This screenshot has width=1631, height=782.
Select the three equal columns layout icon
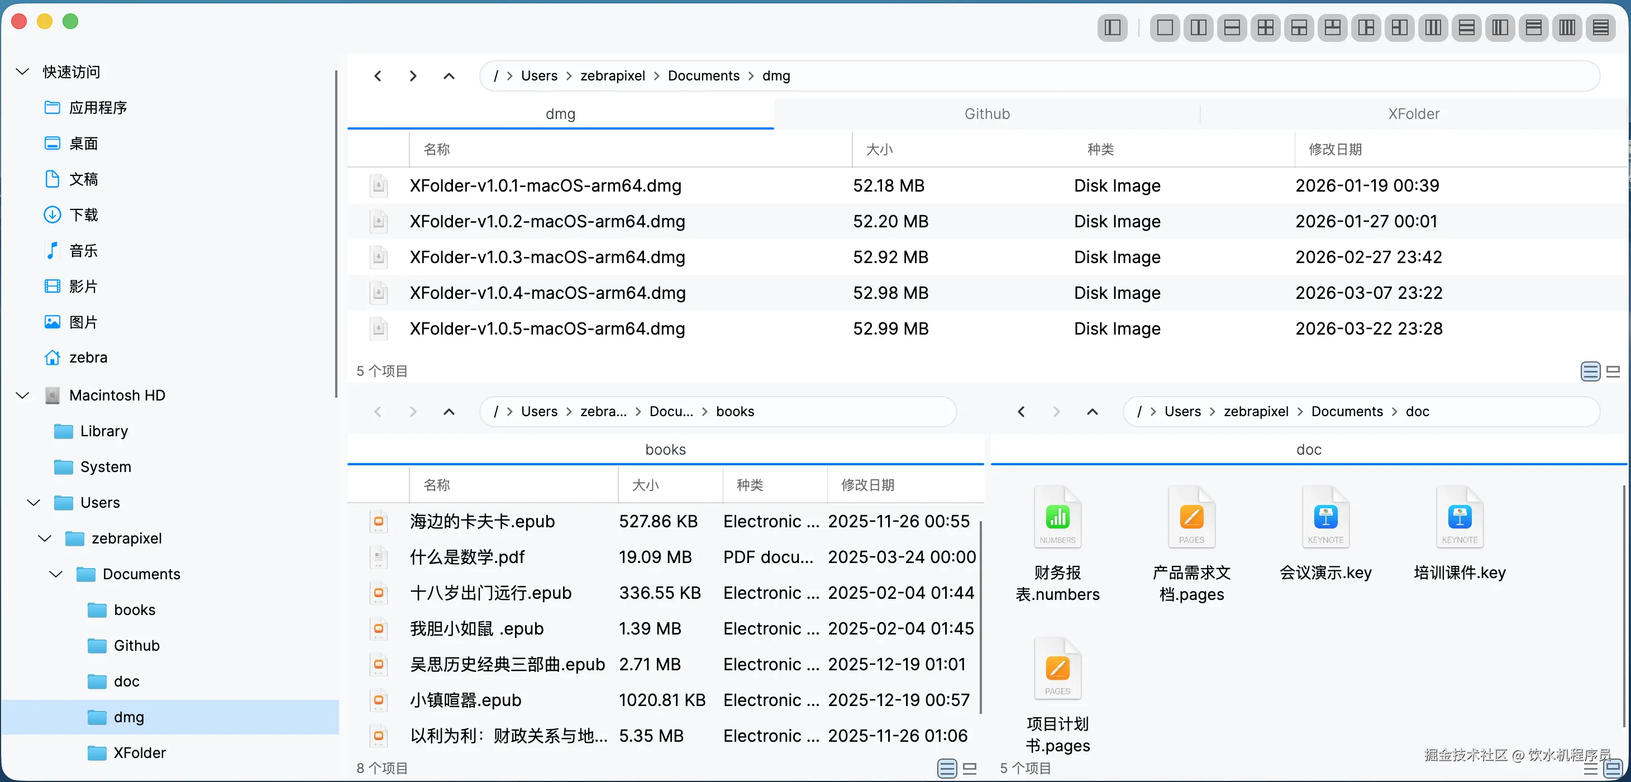pos(1433,28)
